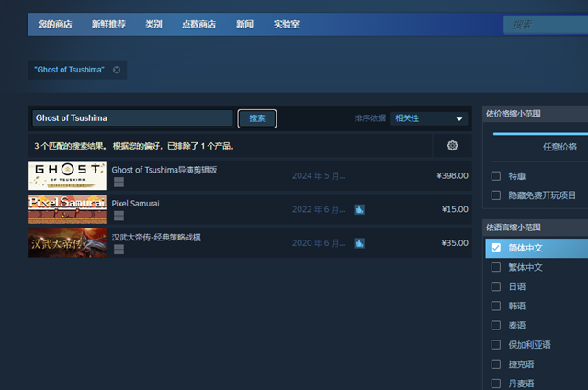Viewport: 588px width, 390px height.
Task: Click the ¥35.00 price
Action: pos(455,243)
